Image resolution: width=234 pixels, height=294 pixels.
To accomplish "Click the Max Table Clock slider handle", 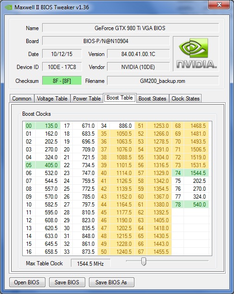I will coord(144,262).
